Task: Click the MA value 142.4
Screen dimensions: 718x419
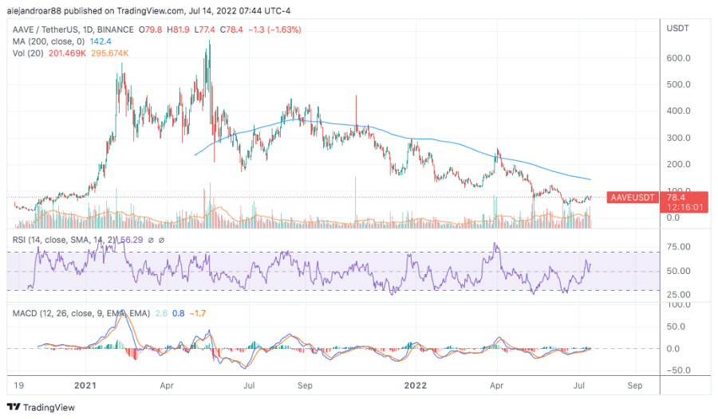Action: [101, 41]
